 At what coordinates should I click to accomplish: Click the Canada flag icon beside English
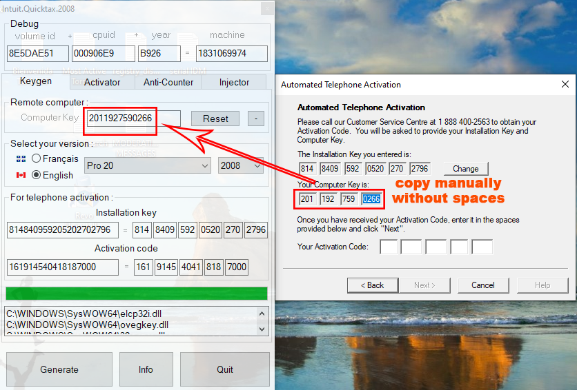(x=21, y=175)
